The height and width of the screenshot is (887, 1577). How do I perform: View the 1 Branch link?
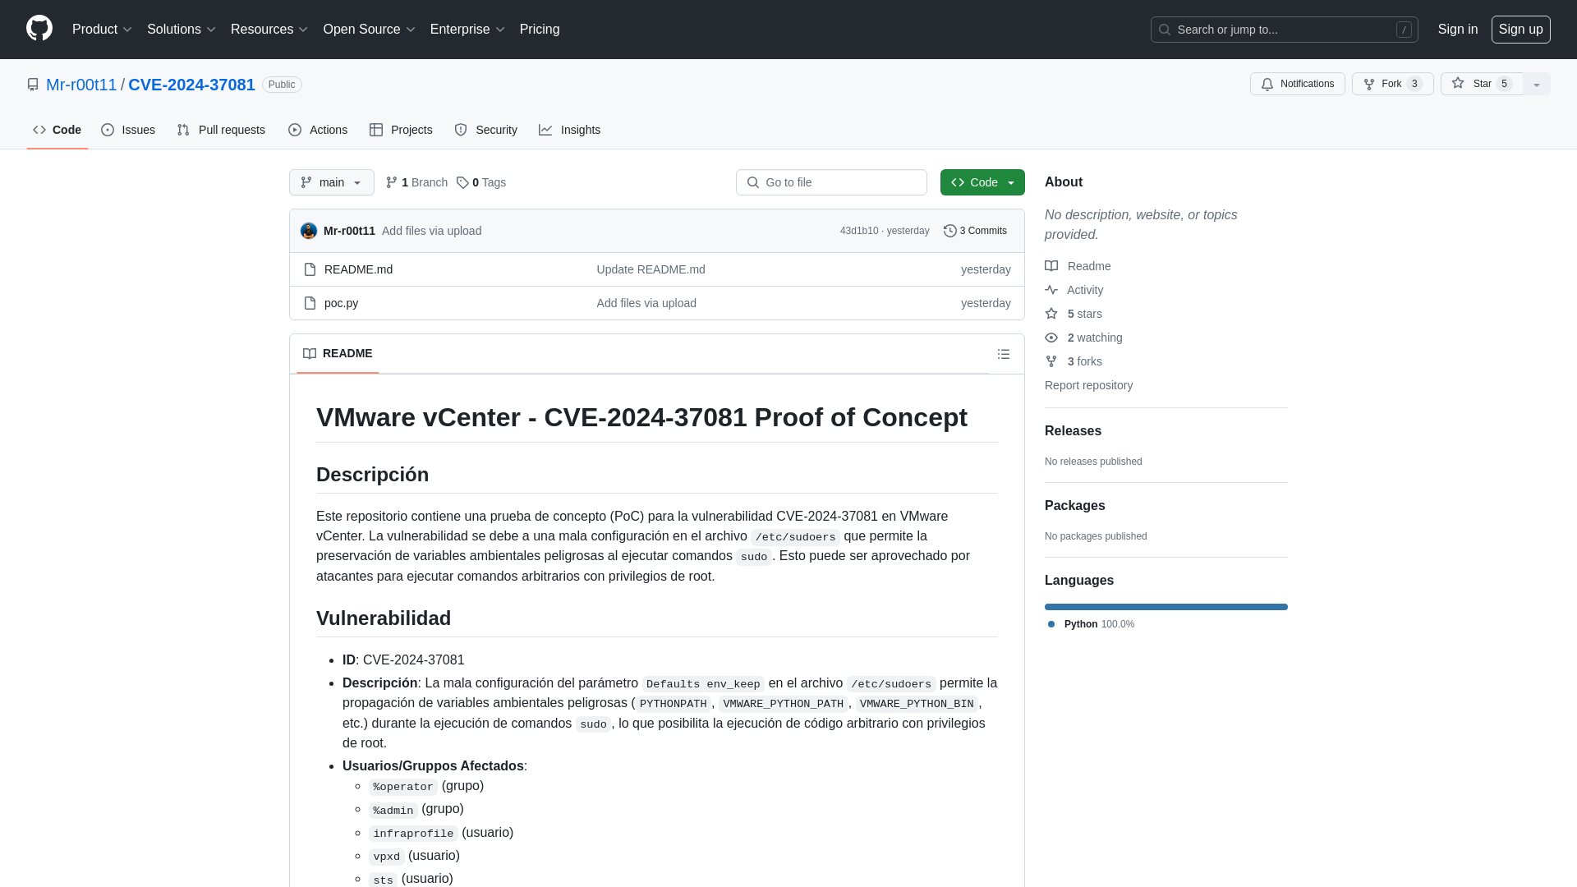pyautogui.click(x=416, y=182)
